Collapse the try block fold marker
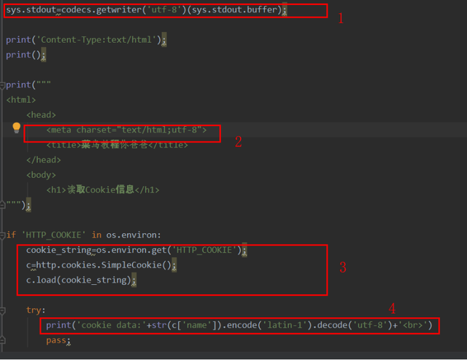Screen dimensions: 467x360 click(2, 310)
